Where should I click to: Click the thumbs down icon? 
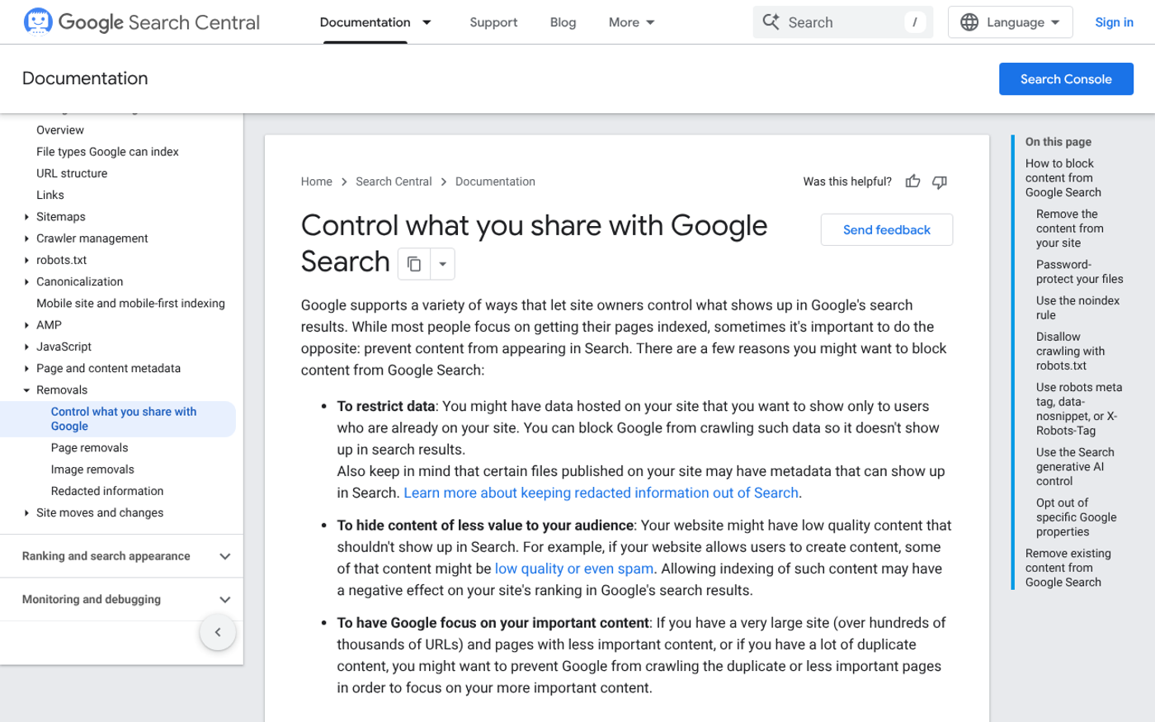[940, 182]
